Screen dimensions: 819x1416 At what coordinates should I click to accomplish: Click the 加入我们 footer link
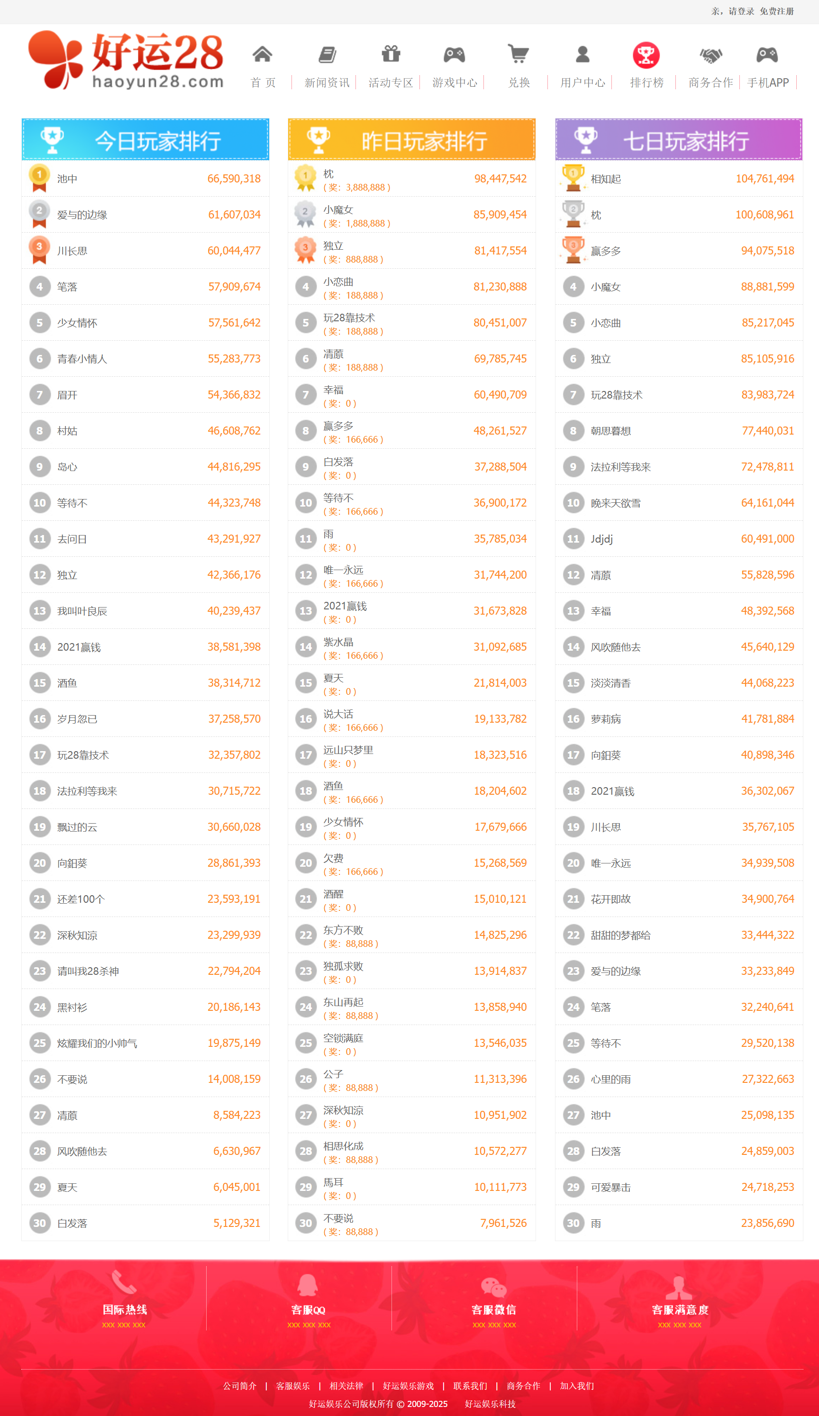577,1386
